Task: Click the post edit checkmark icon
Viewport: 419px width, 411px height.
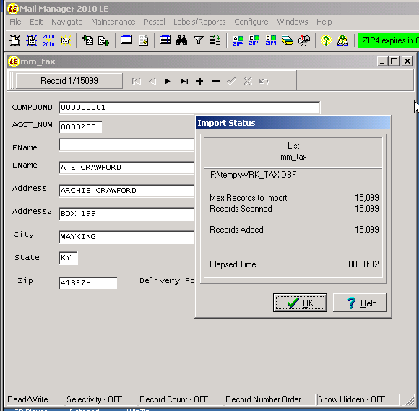Action: point(231,81)
